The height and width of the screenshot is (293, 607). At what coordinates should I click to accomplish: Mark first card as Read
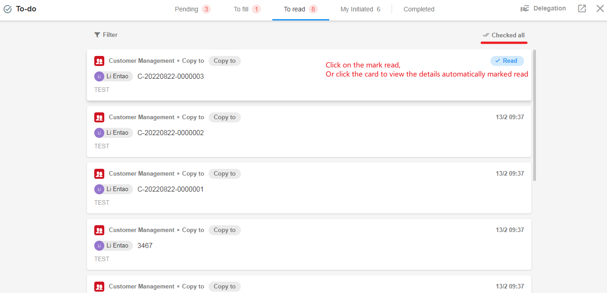tap(507, 61)
